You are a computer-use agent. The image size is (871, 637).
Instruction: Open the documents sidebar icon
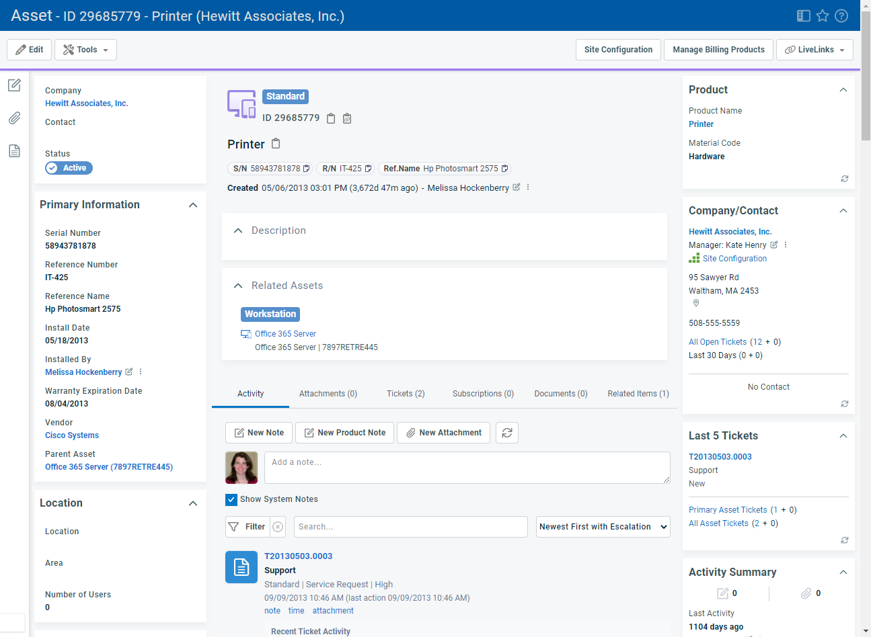pyautogui.click(x=14, y=151)
